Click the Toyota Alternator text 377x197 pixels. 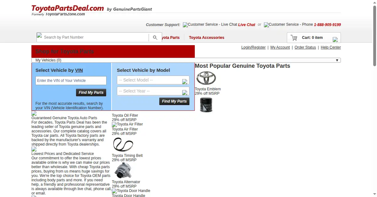(126, 182)
